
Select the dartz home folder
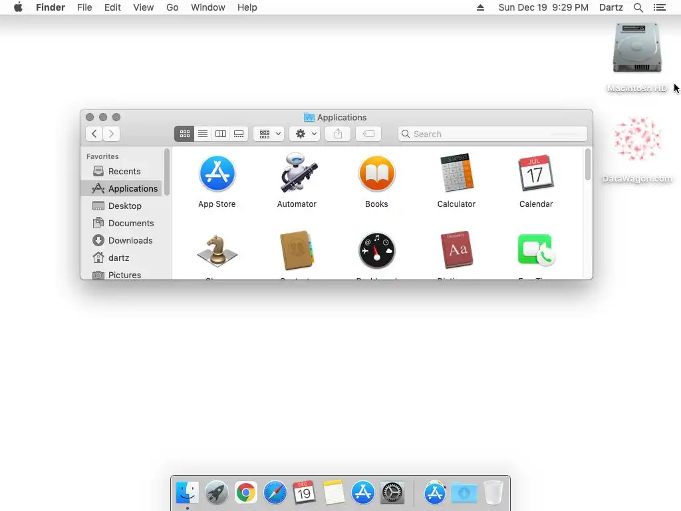pos(122,258)
